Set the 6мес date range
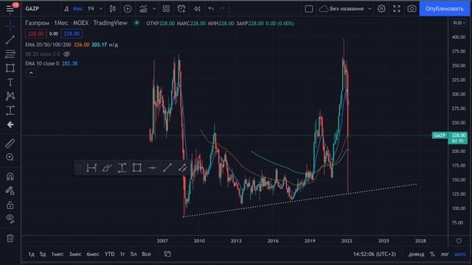 coord(93,254)
